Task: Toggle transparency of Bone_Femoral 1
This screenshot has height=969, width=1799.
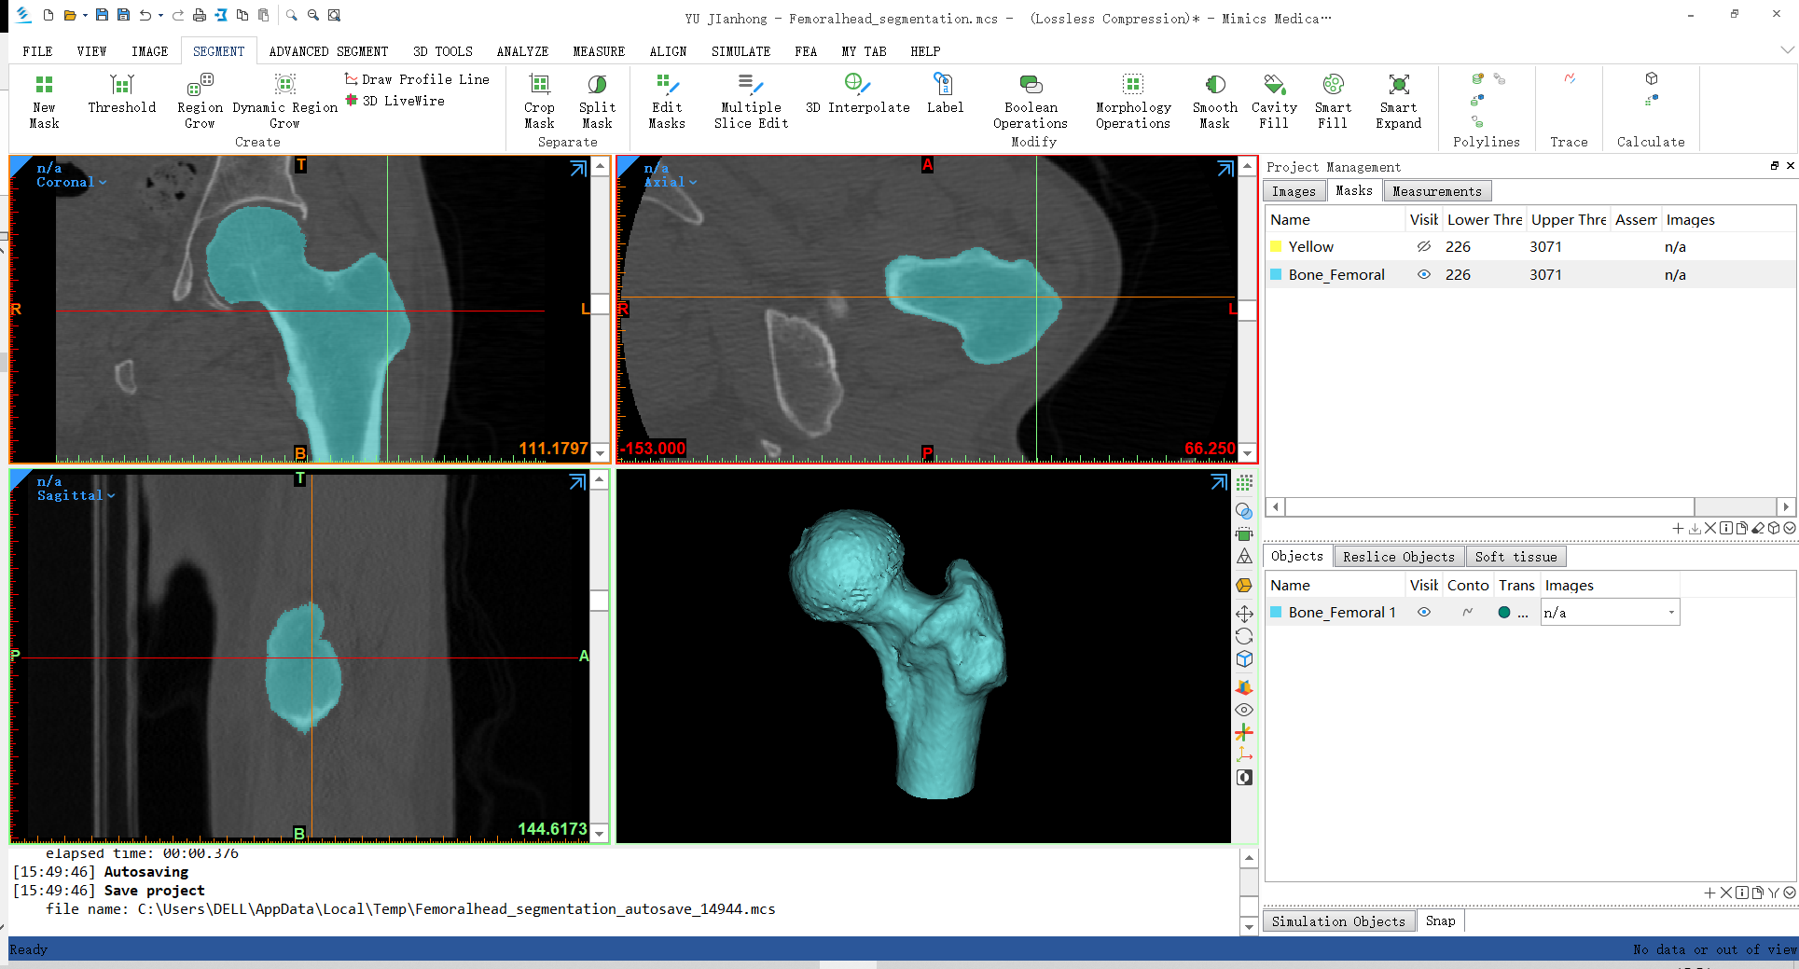Action: 1504,613
